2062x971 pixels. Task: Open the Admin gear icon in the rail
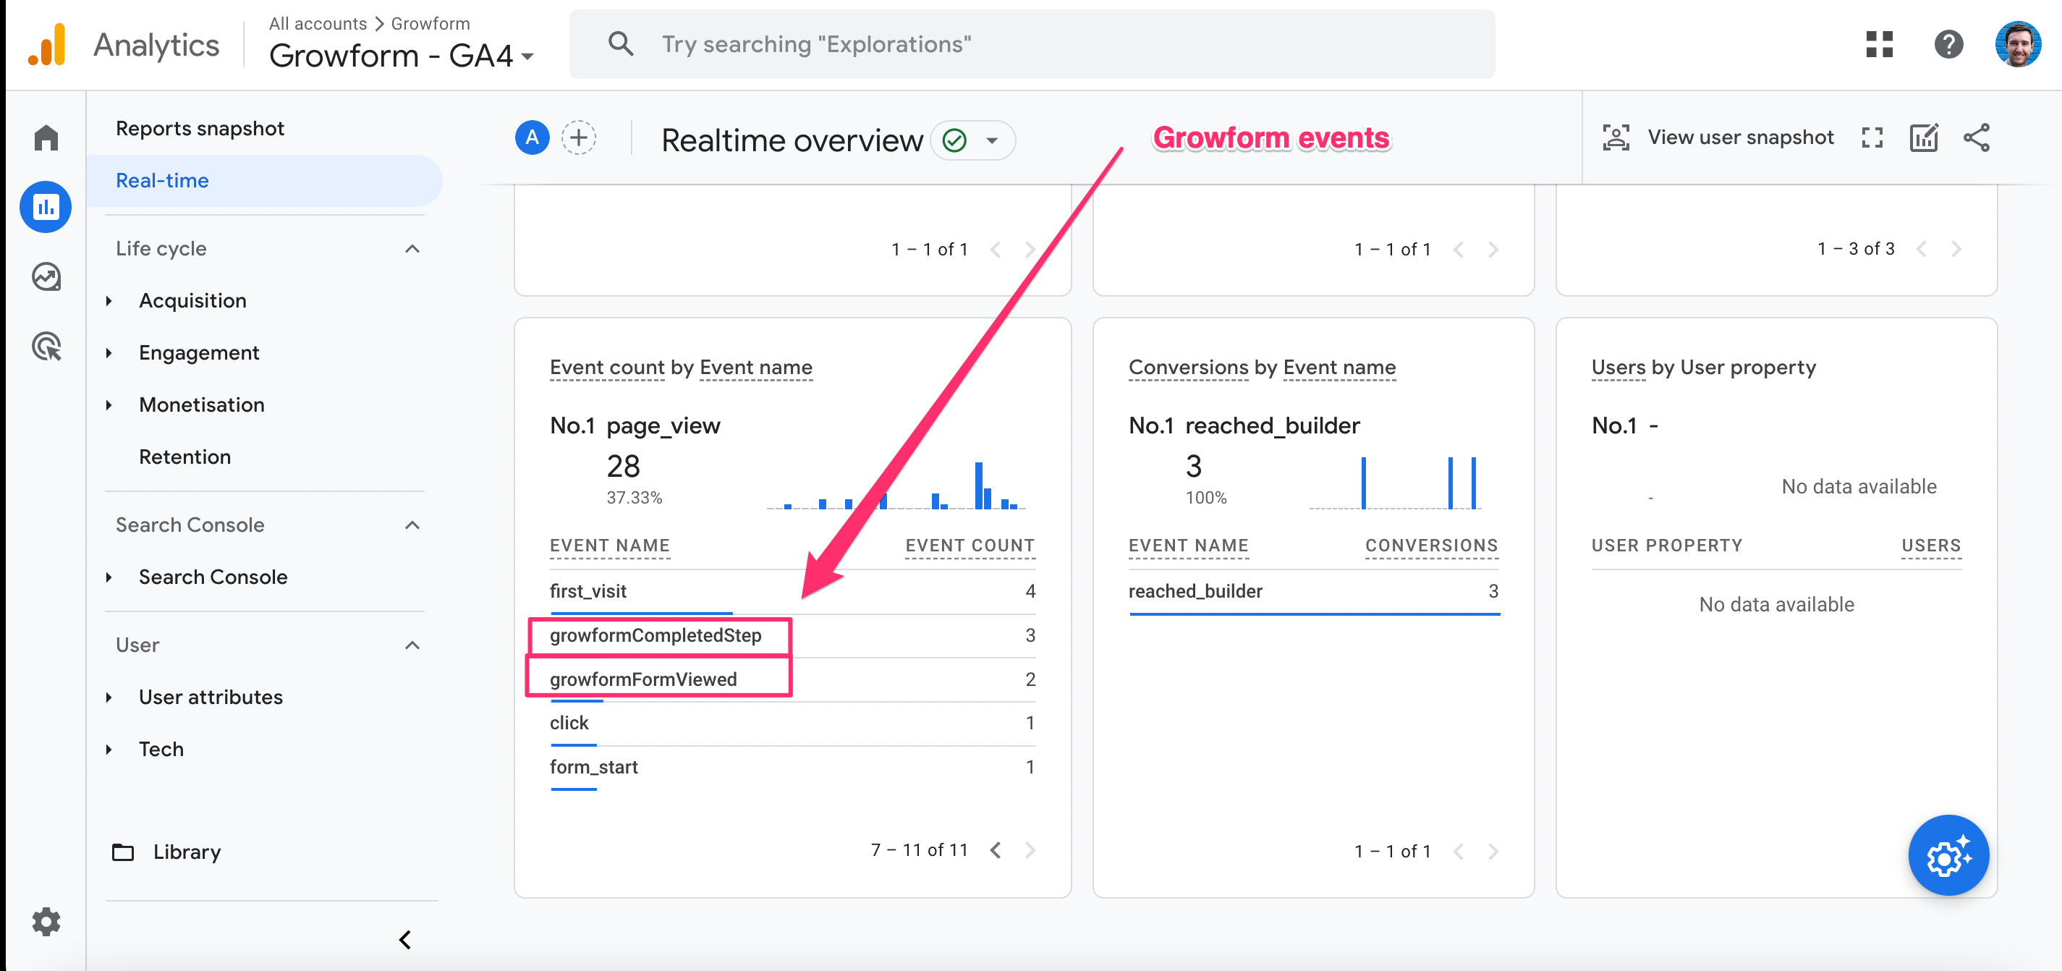pos(46,923)
